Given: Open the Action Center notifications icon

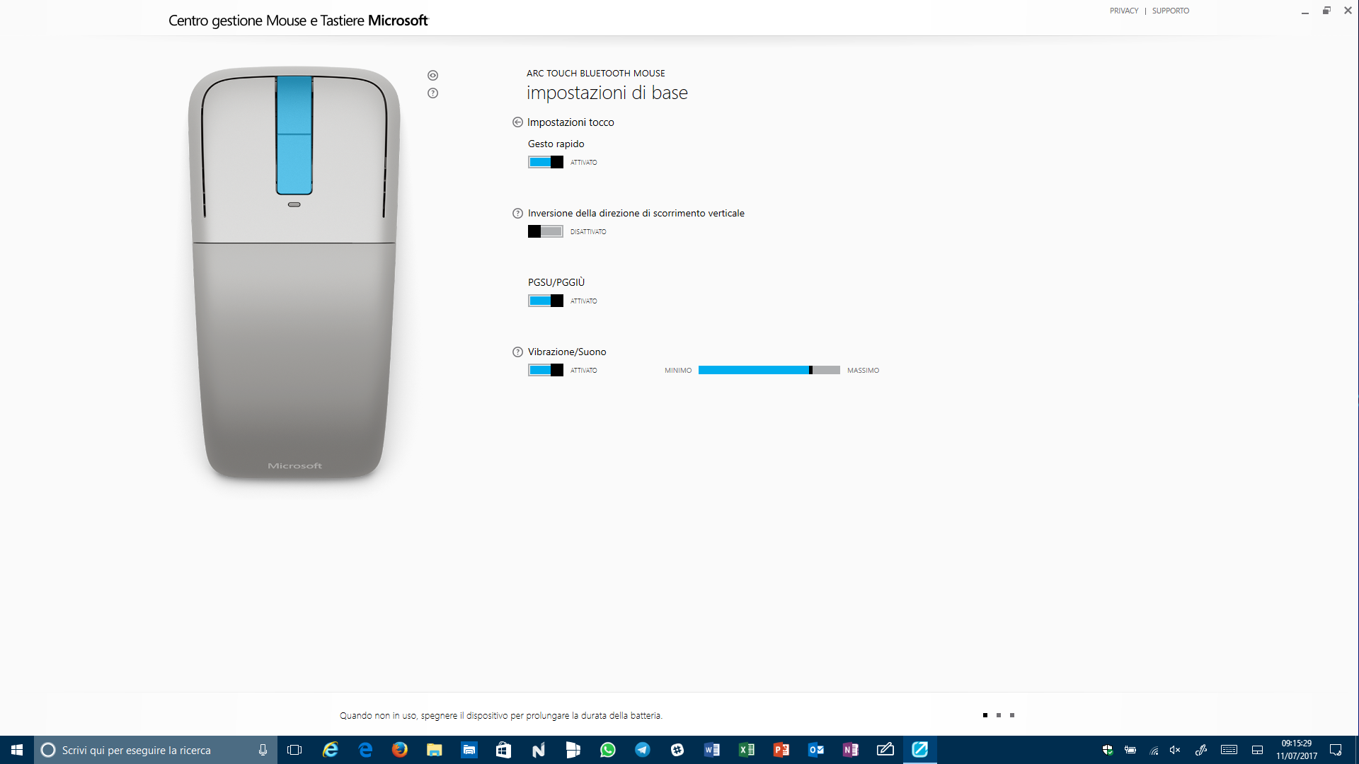Looking at the screenshot, I should [1336, 750].
